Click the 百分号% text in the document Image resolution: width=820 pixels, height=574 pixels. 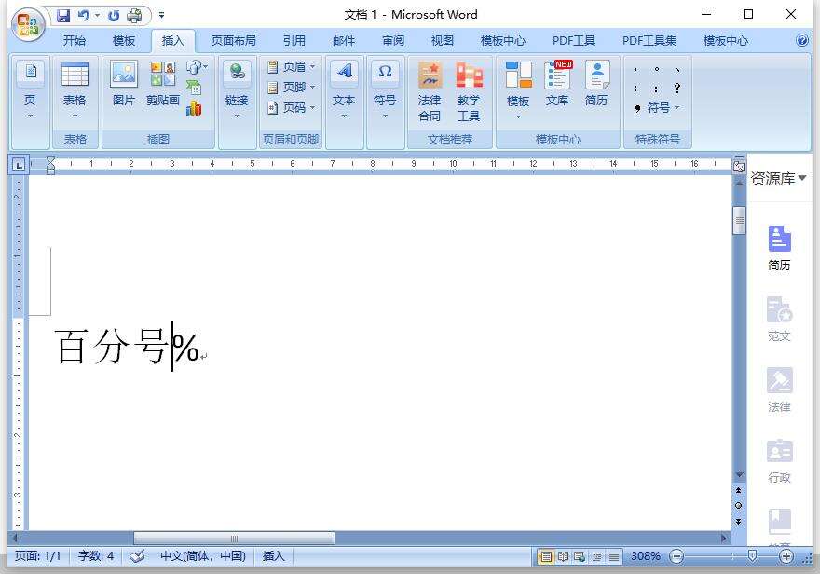(x=127, y=348)
